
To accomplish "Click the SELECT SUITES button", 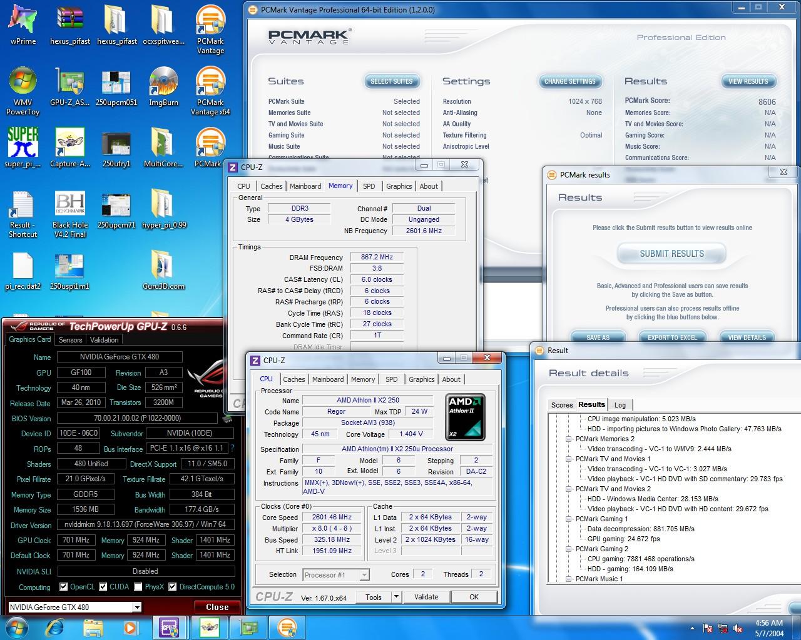I will (392, 81).
